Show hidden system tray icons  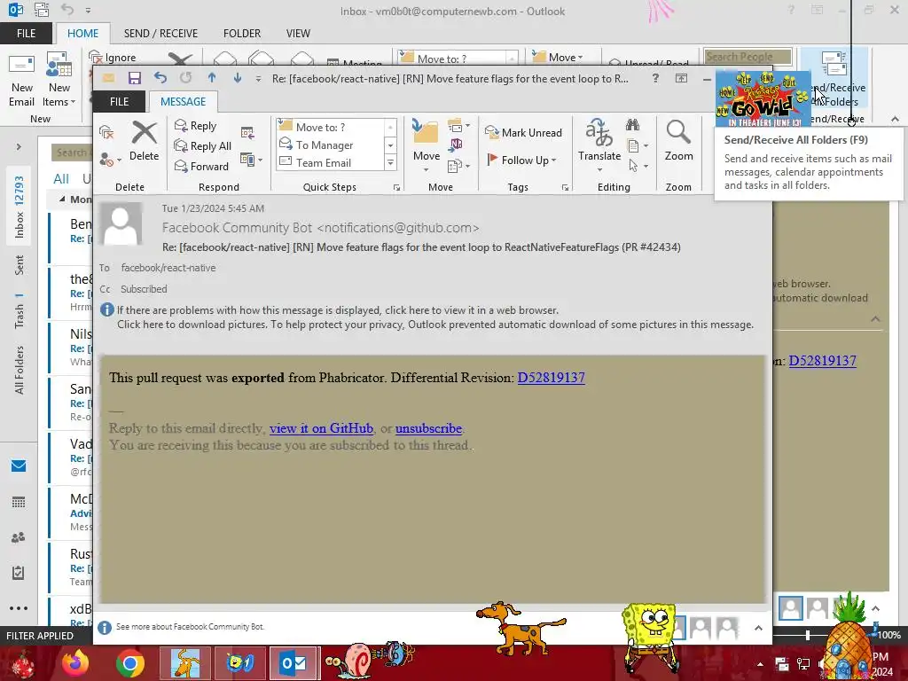[760, 664]
